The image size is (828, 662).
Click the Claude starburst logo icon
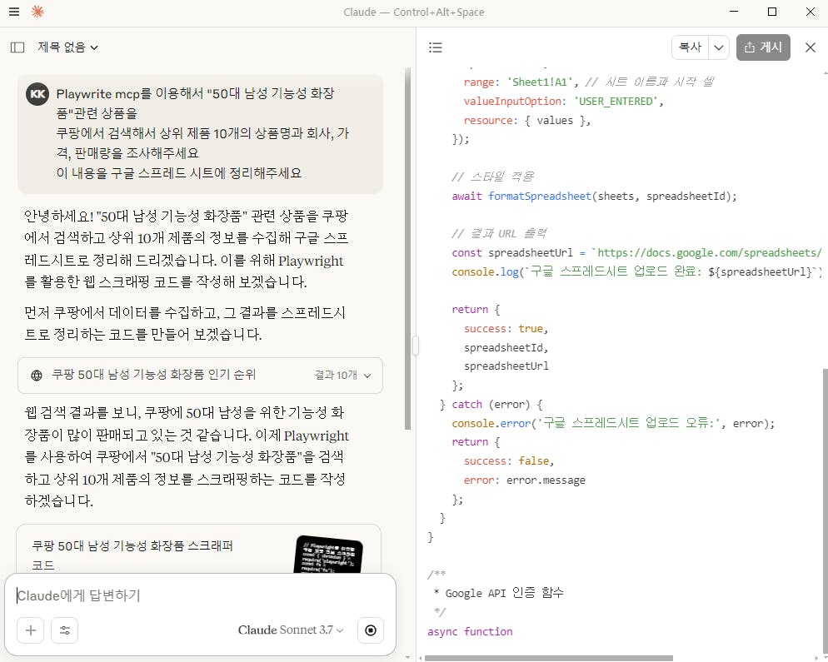coord(37,12)
